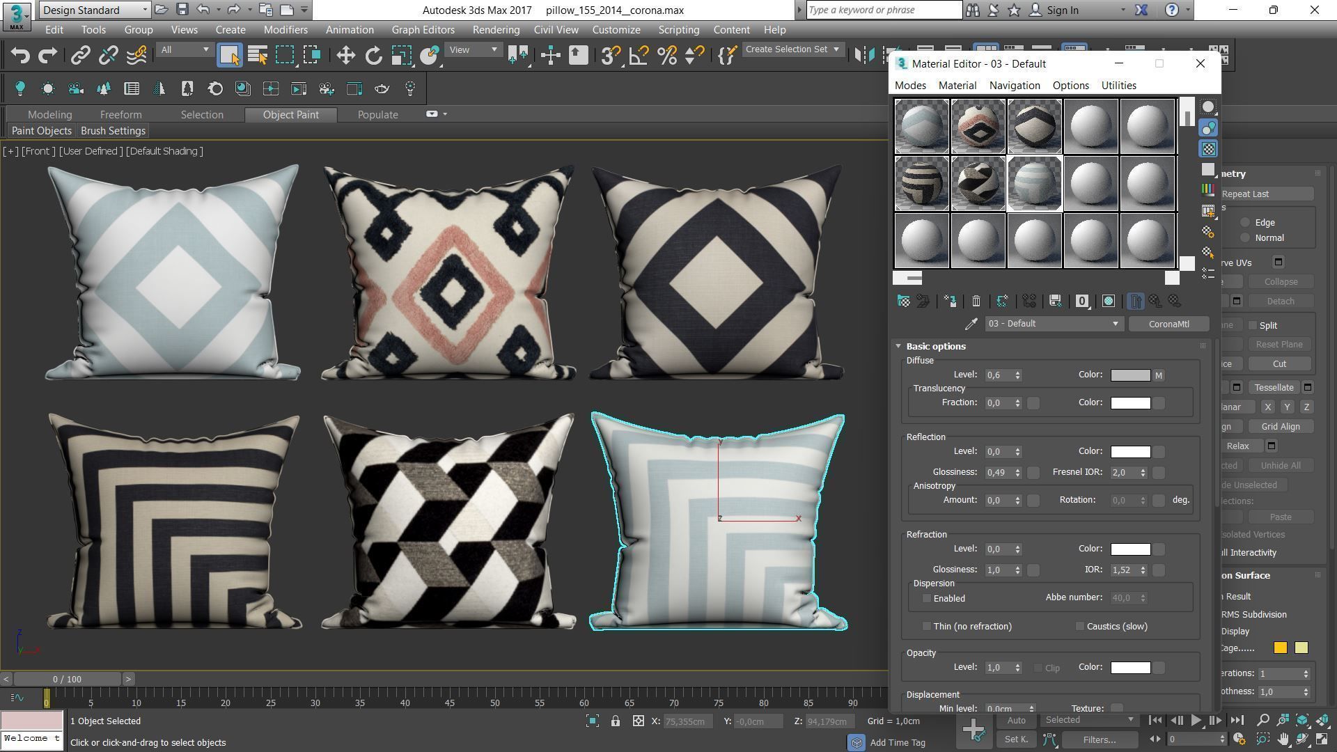Toggle 3D Snaps icon
The width and height of the screenshot is (1337, 752).
pos(611,56)
